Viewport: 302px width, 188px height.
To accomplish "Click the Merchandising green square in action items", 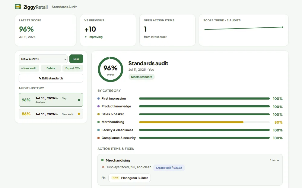I will pos(103,160).
